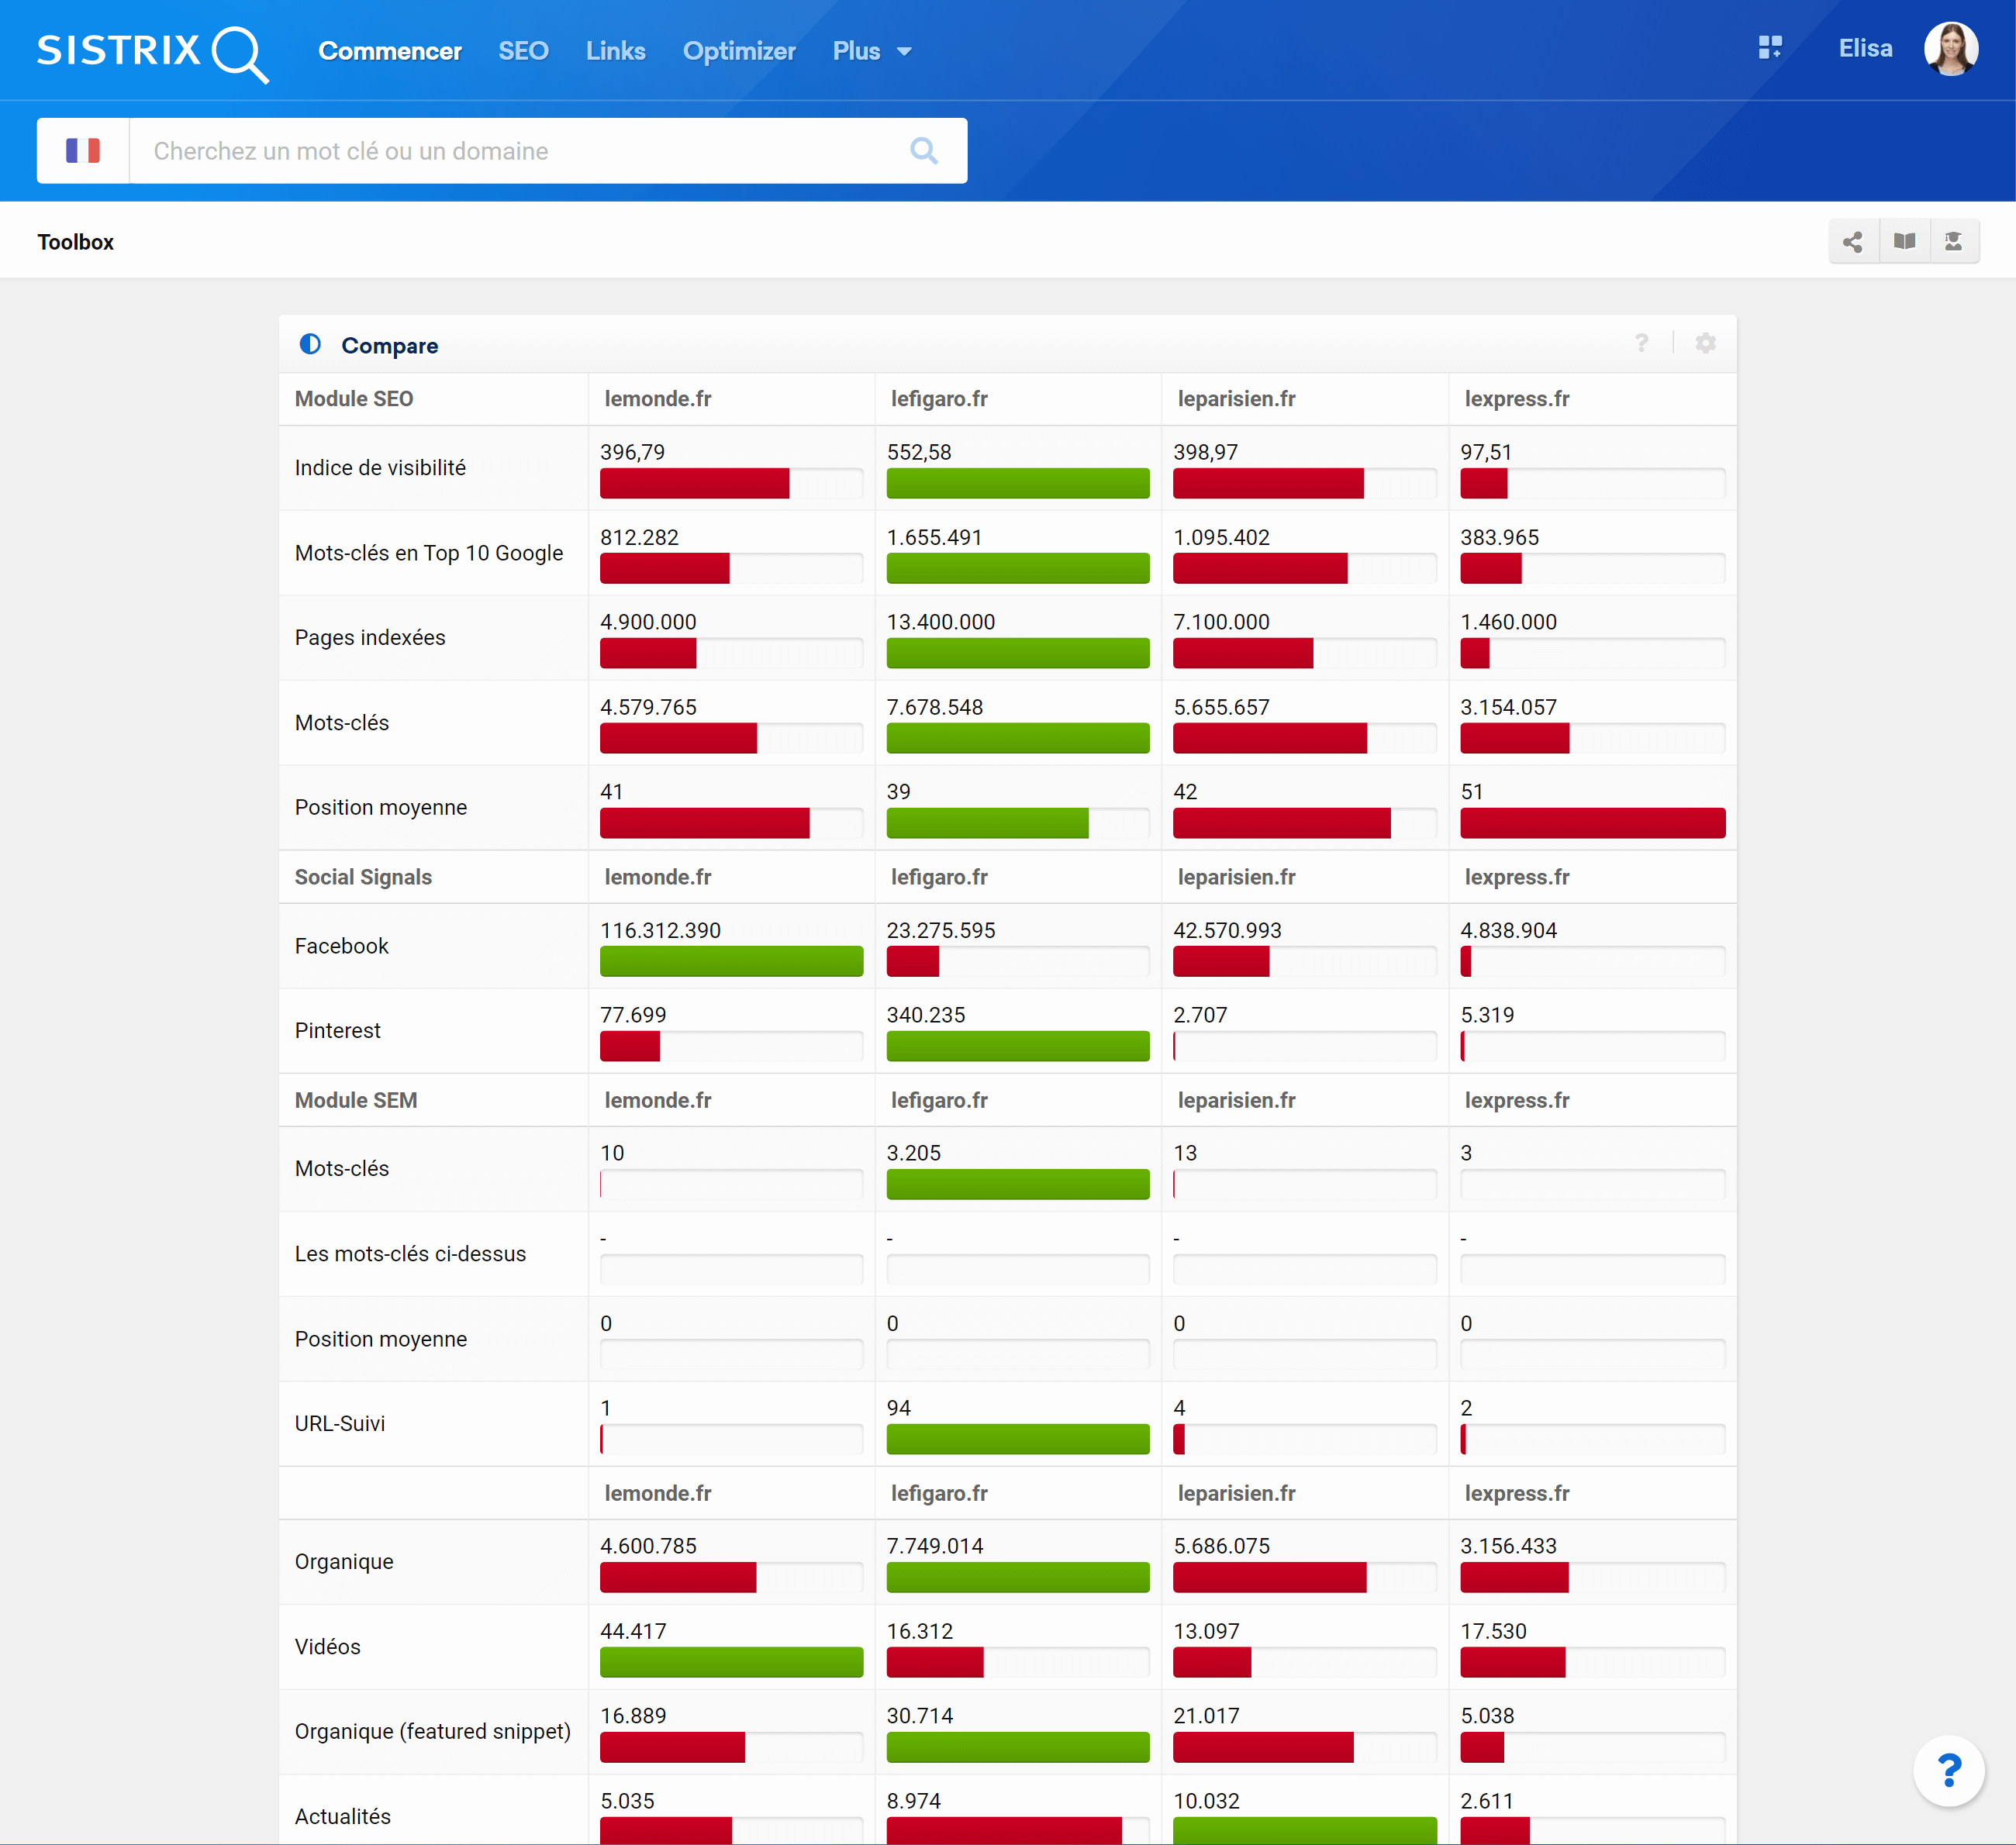Open the apps grid icon
Screen dimensions: 2016x1845
(1770, 48)
